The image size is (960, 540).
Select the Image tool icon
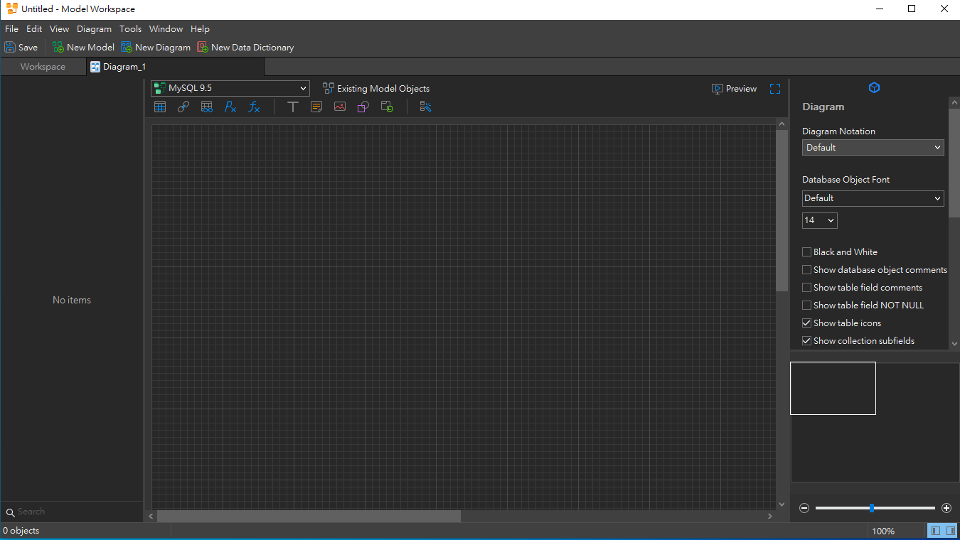(x=340, y=107)
